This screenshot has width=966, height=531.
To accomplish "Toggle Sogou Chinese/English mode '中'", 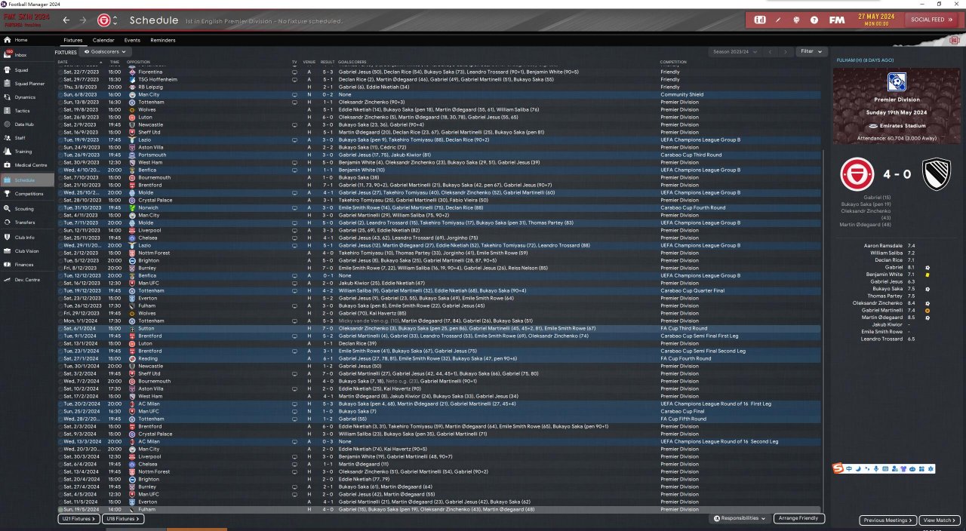I will tap(850, 469).
